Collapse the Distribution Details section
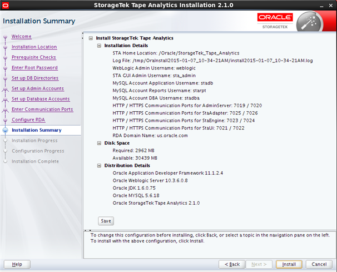 [x=99, y=166]
